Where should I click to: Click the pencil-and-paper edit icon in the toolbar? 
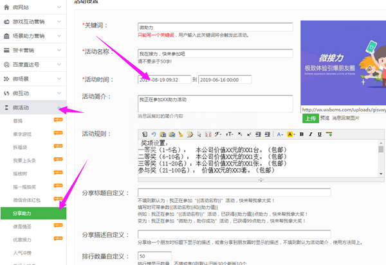coord(190,134)
